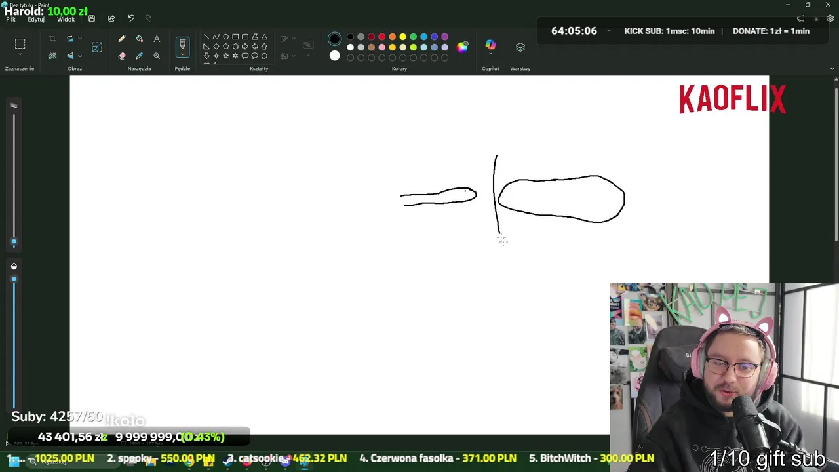Pick the pink color swatch
Screen dimensions: 839x472
click(382, 47)
